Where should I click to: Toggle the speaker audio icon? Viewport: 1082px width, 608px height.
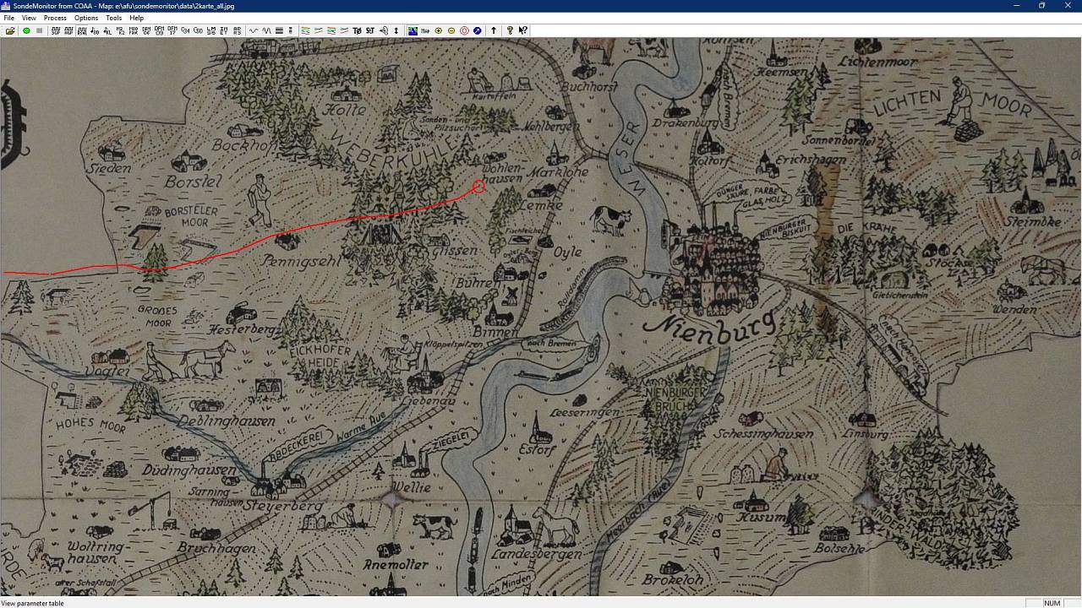click(383, 30)
